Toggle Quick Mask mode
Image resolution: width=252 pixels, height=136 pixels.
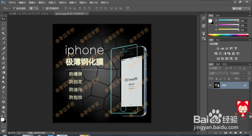click(3, 126)
